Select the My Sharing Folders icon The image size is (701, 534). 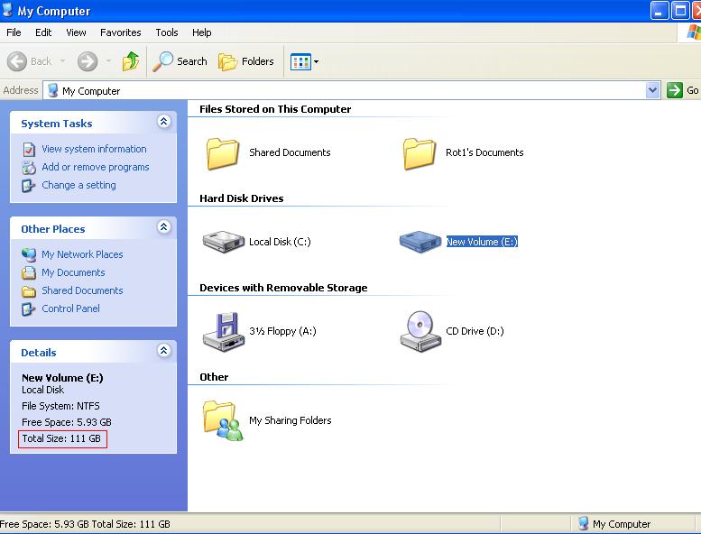coord(223,420)
